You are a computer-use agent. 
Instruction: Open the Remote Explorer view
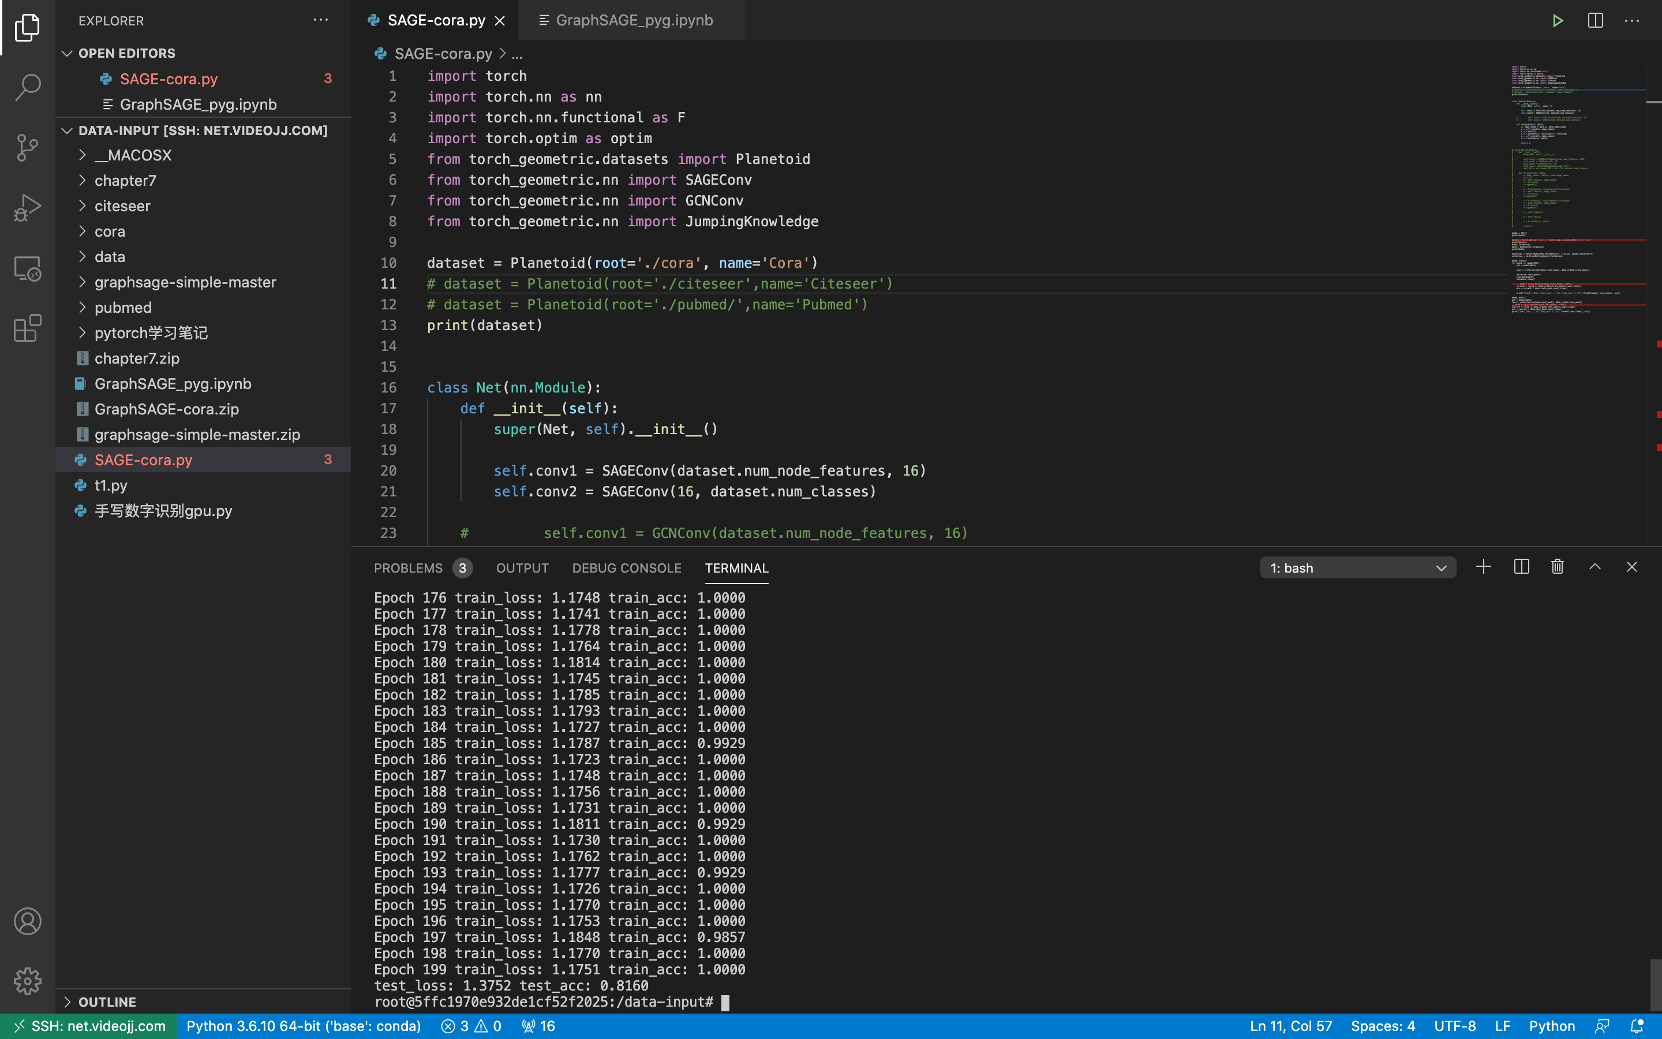point(28,268)
